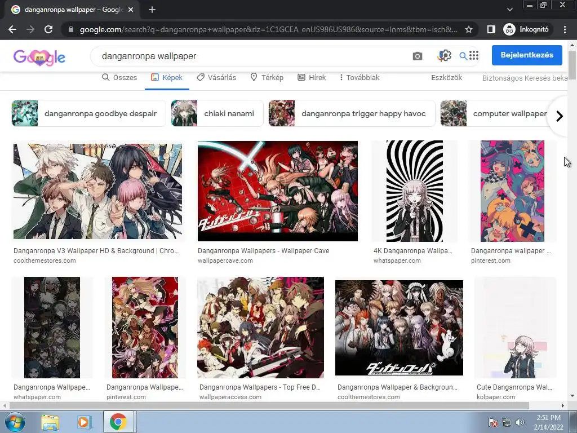Open the dark whatspaper.com character collage image
577x433 pixels.
coord(52,328)
